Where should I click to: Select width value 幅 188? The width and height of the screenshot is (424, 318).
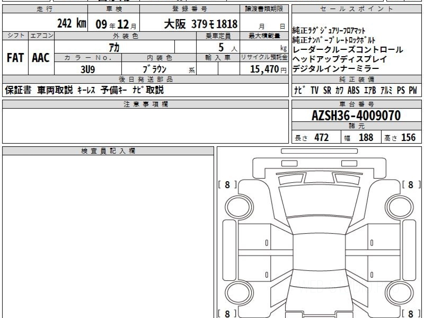click(x=359, y=137)
